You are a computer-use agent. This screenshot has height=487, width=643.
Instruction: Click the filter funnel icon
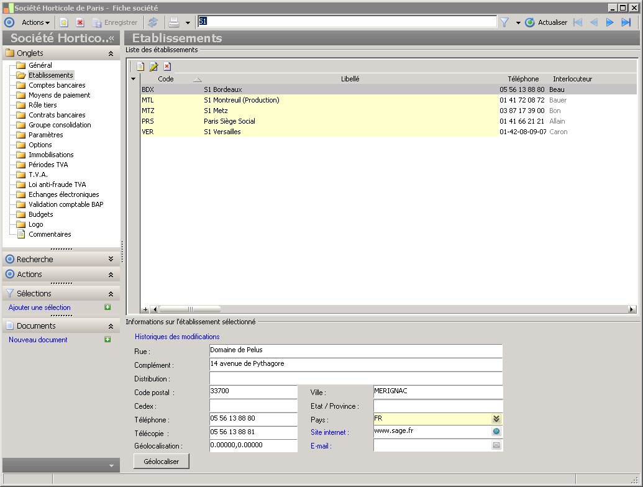[x=504, y=22]
